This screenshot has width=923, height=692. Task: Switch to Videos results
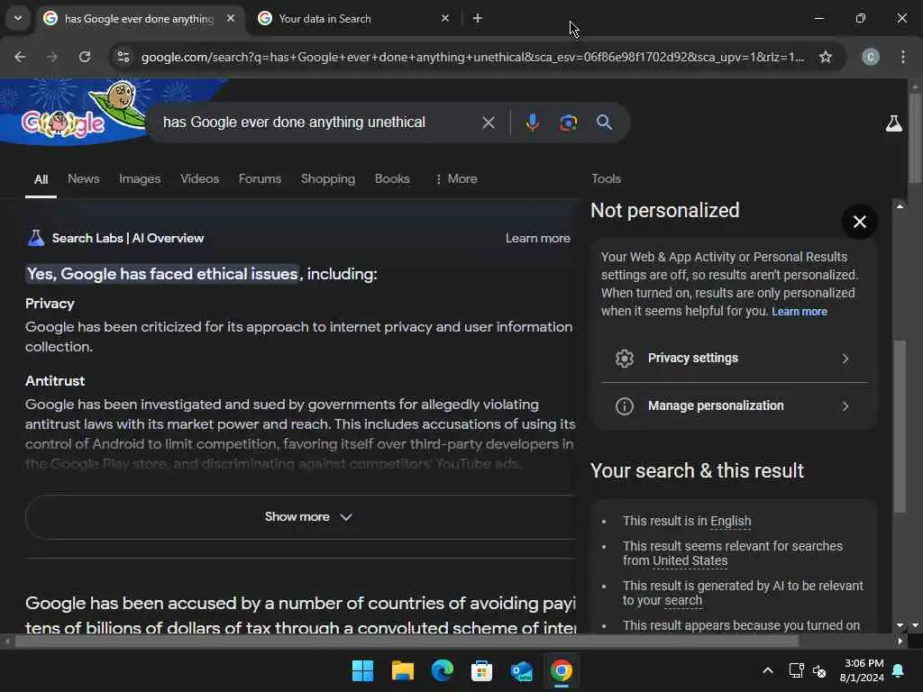click(199, 179)
